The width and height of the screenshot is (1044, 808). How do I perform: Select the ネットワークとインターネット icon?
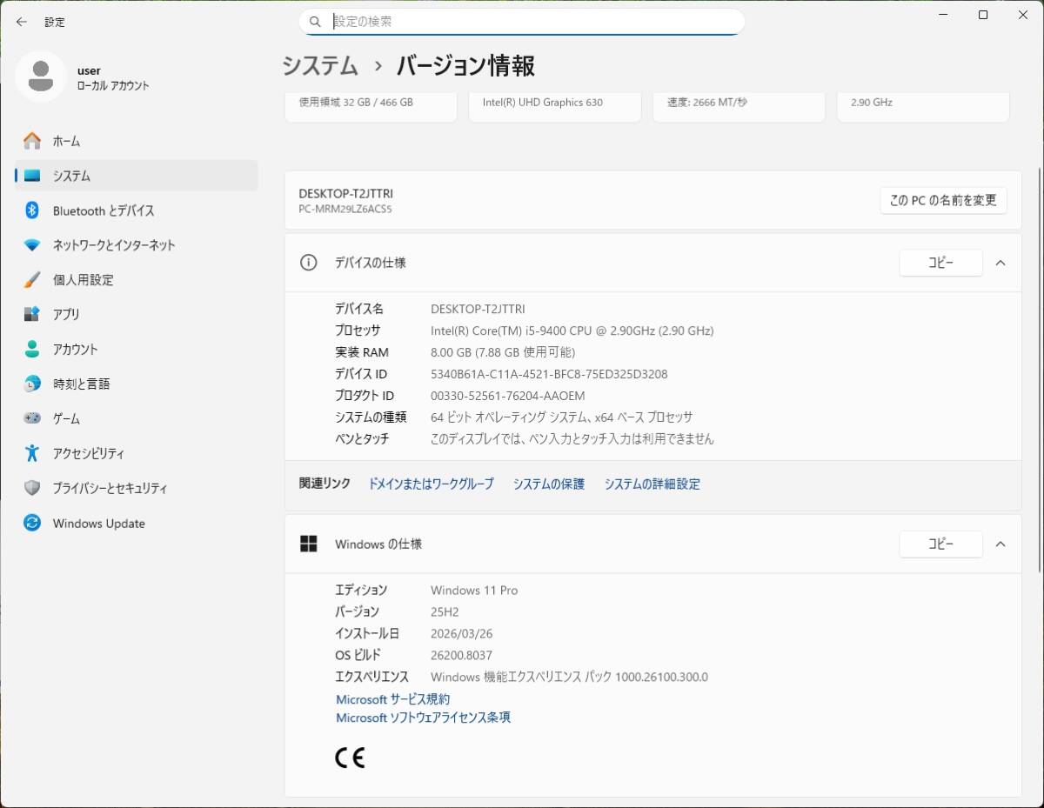[31, 245]
